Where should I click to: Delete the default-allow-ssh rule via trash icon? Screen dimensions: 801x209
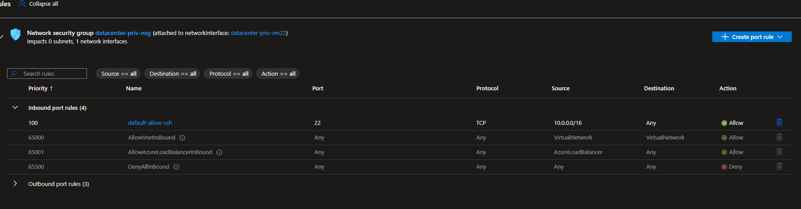[779, 123]
